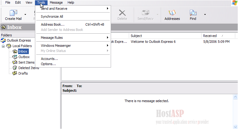This screenshot has height=129, width=238.
Task: Click the Windows logo throbber icon
Action: pos(235,3)
